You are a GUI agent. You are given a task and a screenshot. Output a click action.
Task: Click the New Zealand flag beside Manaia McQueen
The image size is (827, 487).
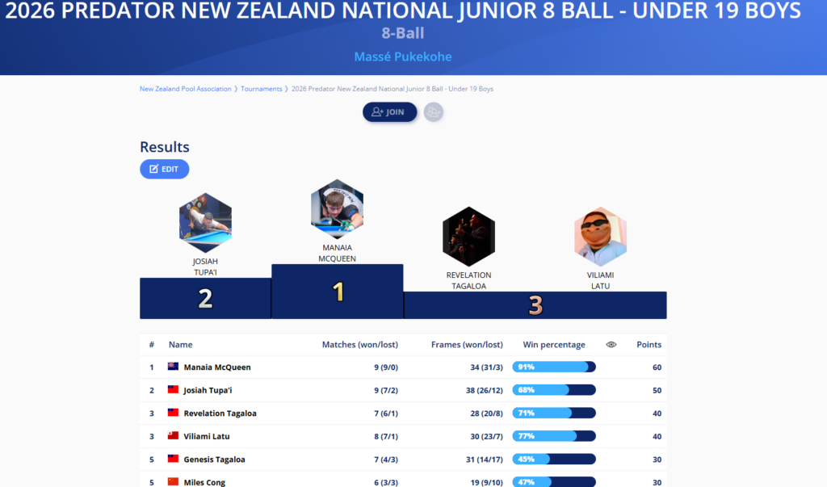pos(173,367)
